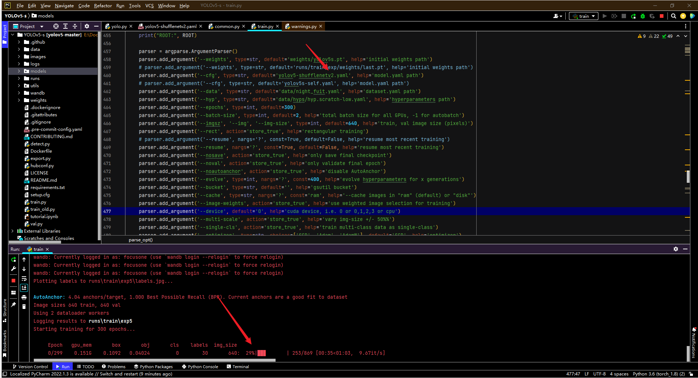The width and height of the screenshot is (698, 378).
Task: Click the yellow IDE update arrow icon
Action: tap(683, 16)
